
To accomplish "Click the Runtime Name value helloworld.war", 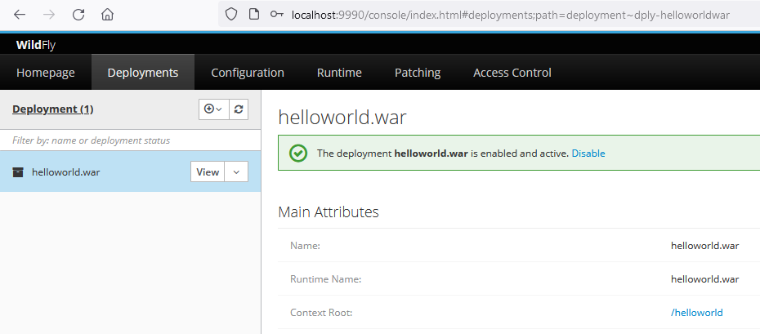I will pos(704,279).
